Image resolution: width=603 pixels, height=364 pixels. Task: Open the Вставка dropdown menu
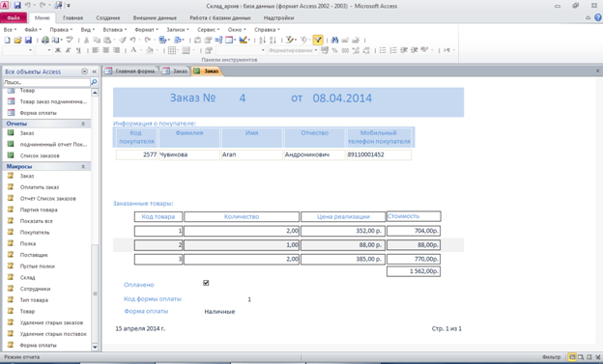pyautogui.click(x=115, y=30)
